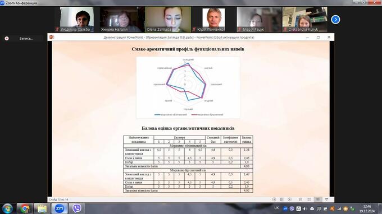Image resolution: width=382 pixels, height=214 pixels.
Task: Select Olena Zahlada video thumbnail
Action: click(x=168, y=20)
